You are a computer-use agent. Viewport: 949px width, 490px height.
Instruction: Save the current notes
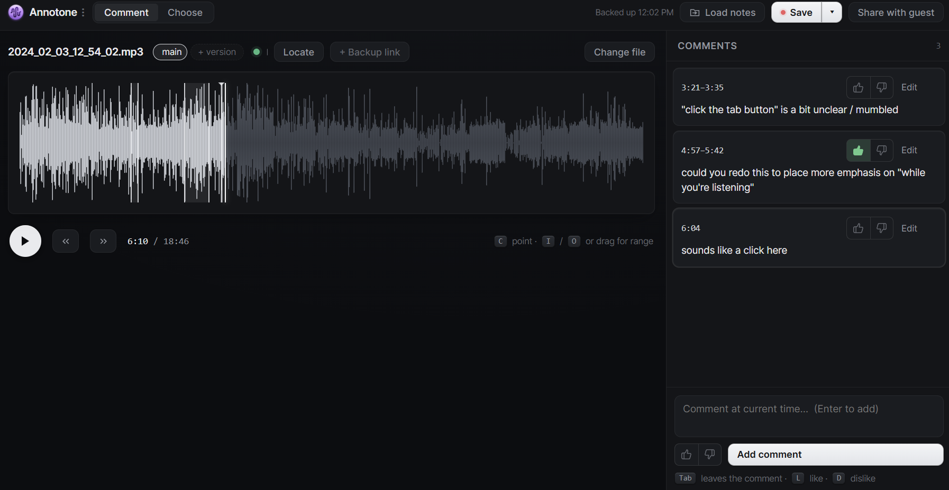[796, 12]
